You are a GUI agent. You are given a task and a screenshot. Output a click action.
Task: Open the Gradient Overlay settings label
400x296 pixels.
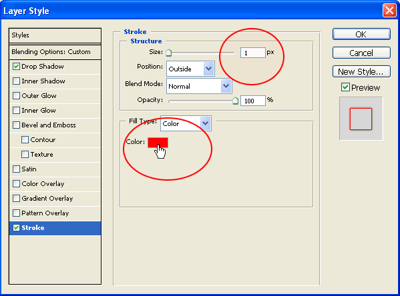click(47, 199)
